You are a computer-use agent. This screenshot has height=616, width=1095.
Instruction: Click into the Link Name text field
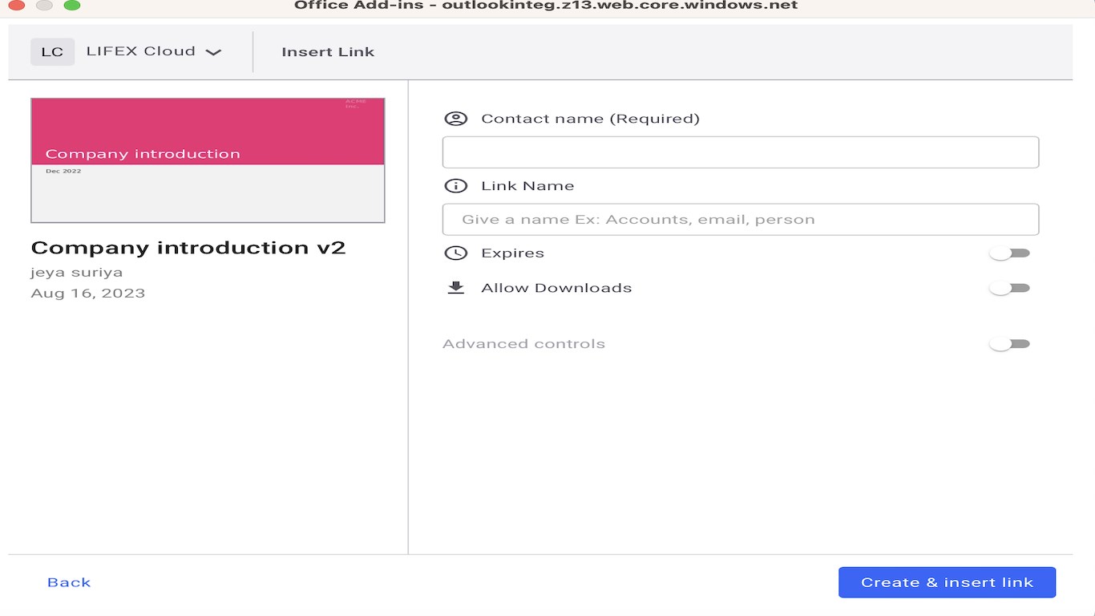click(740, 220)
